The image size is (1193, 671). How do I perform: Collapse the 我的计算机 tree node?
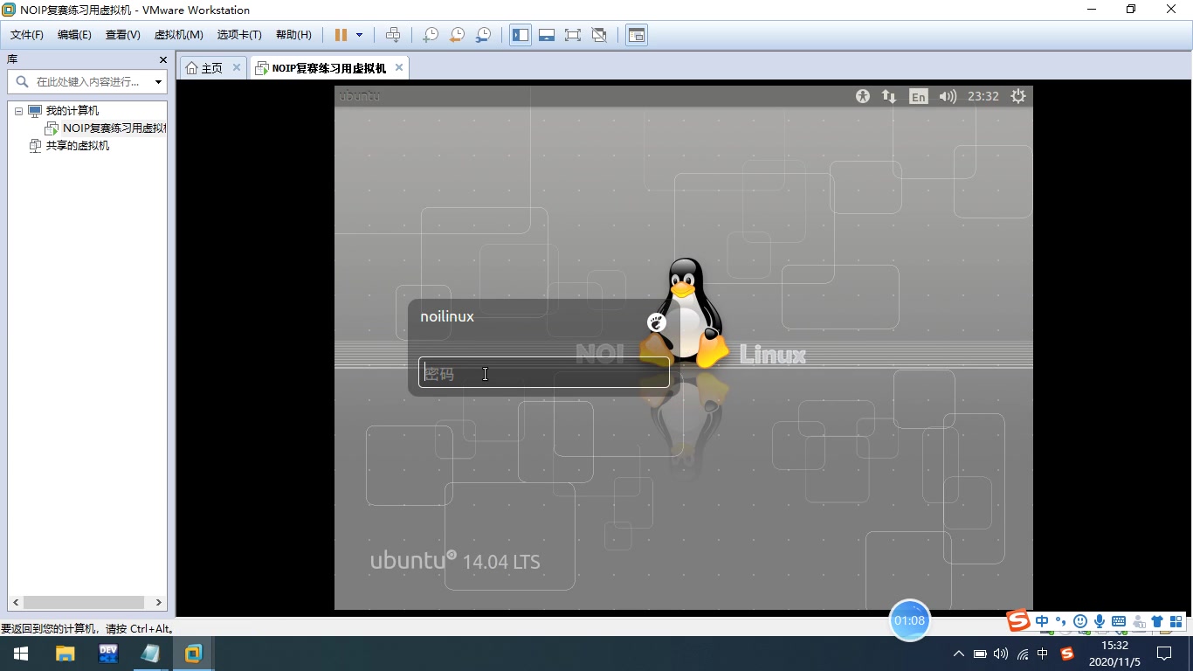coord(18,112)
